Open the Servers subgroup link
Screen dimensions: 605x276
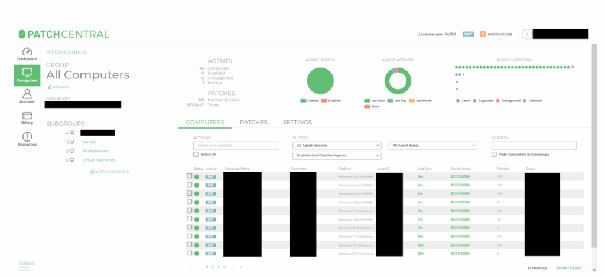(90, 142)
